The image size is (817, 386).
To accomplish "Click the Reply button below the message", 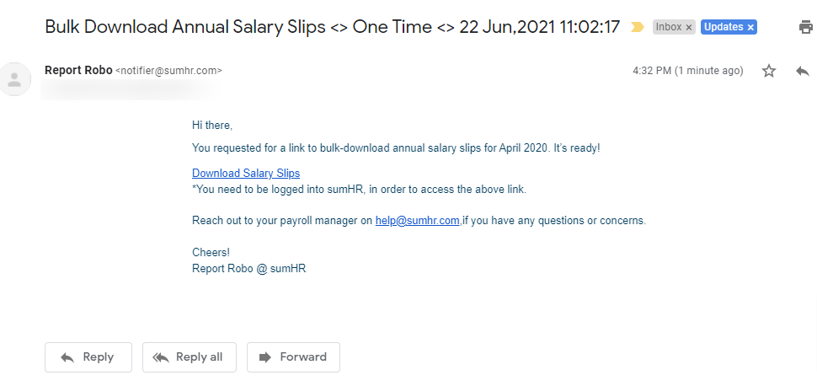I will tap(88, 357).
